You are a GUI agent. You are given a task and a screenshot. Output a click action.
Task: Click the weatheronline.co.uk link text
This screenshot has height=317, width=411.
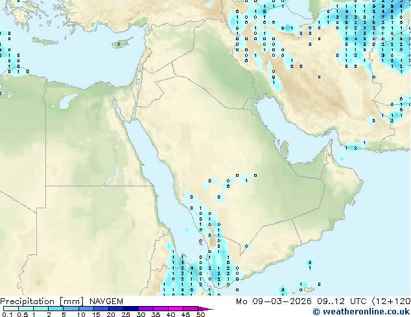(366, 312)
